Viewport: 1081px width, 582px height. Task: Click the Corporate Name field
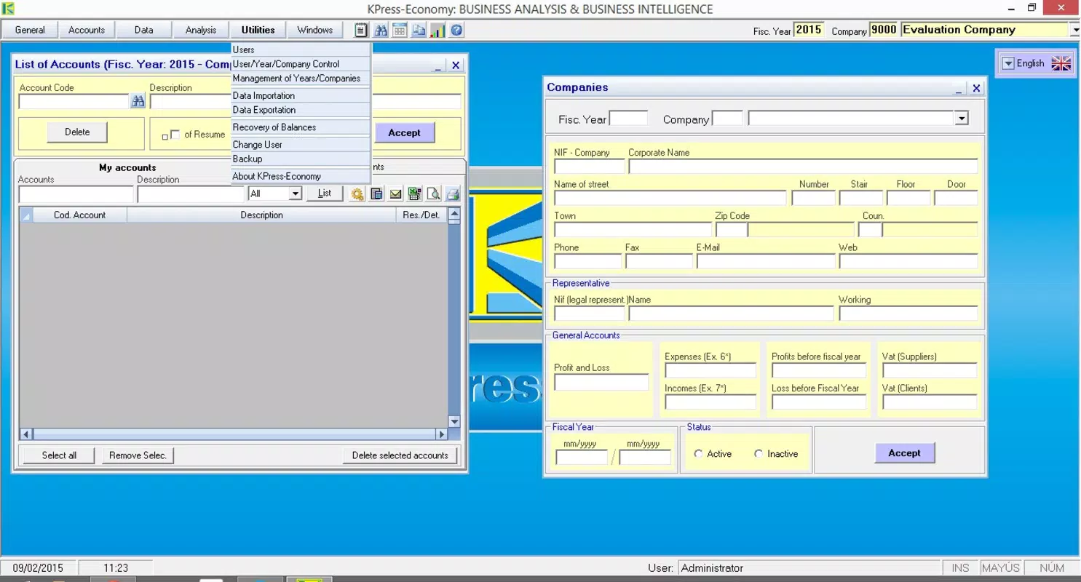point(803,167)
